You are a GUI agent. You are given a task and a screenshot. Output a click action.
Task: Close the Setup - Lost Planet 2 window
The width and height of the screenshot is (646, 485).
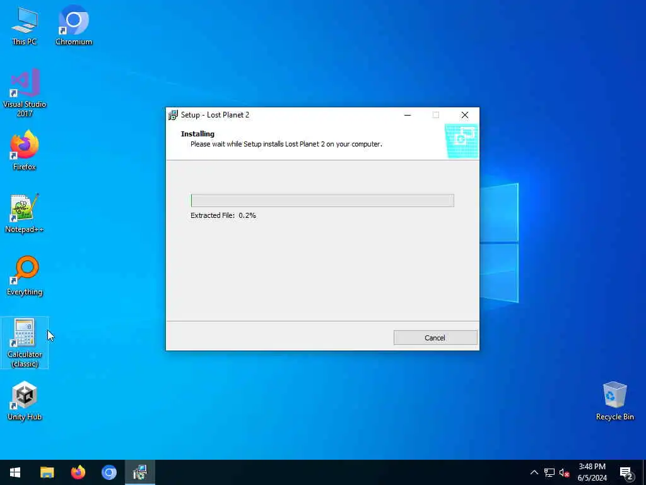(465, 115)
